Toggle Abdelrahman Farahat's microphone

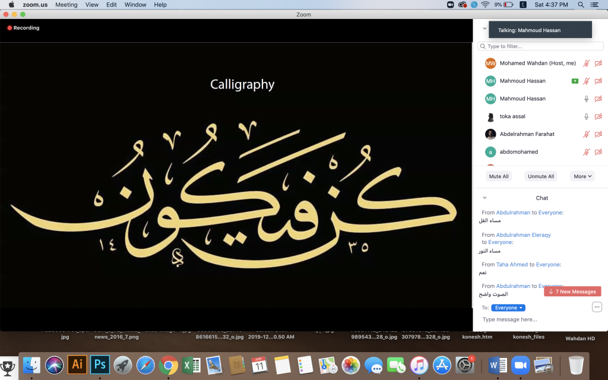tap(586, 134)
